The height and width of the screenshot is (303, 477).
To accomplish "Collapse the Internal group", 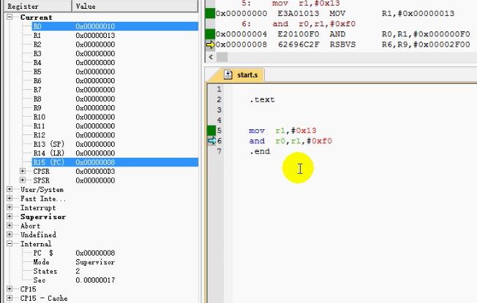I will (10, 245).
